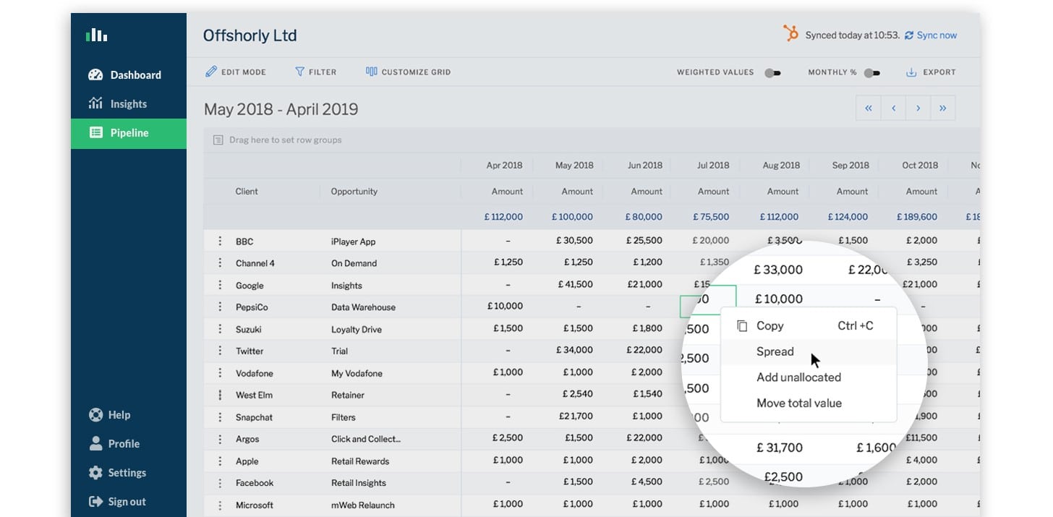1053x517 pixels.
Task: Select the £ 41,500 Google May cell
Action: pos(576,285)
